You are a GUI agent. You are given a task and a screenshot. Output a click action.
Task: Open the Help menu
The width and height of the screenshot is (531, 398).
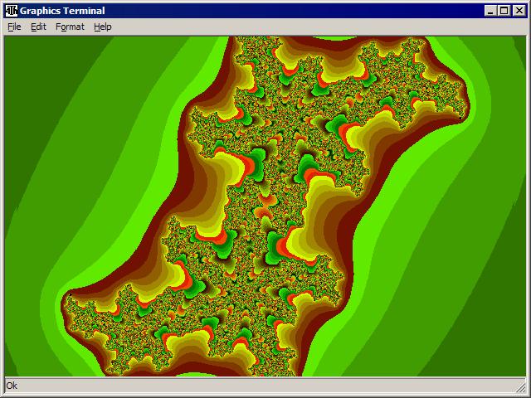[x=102, y=27]
